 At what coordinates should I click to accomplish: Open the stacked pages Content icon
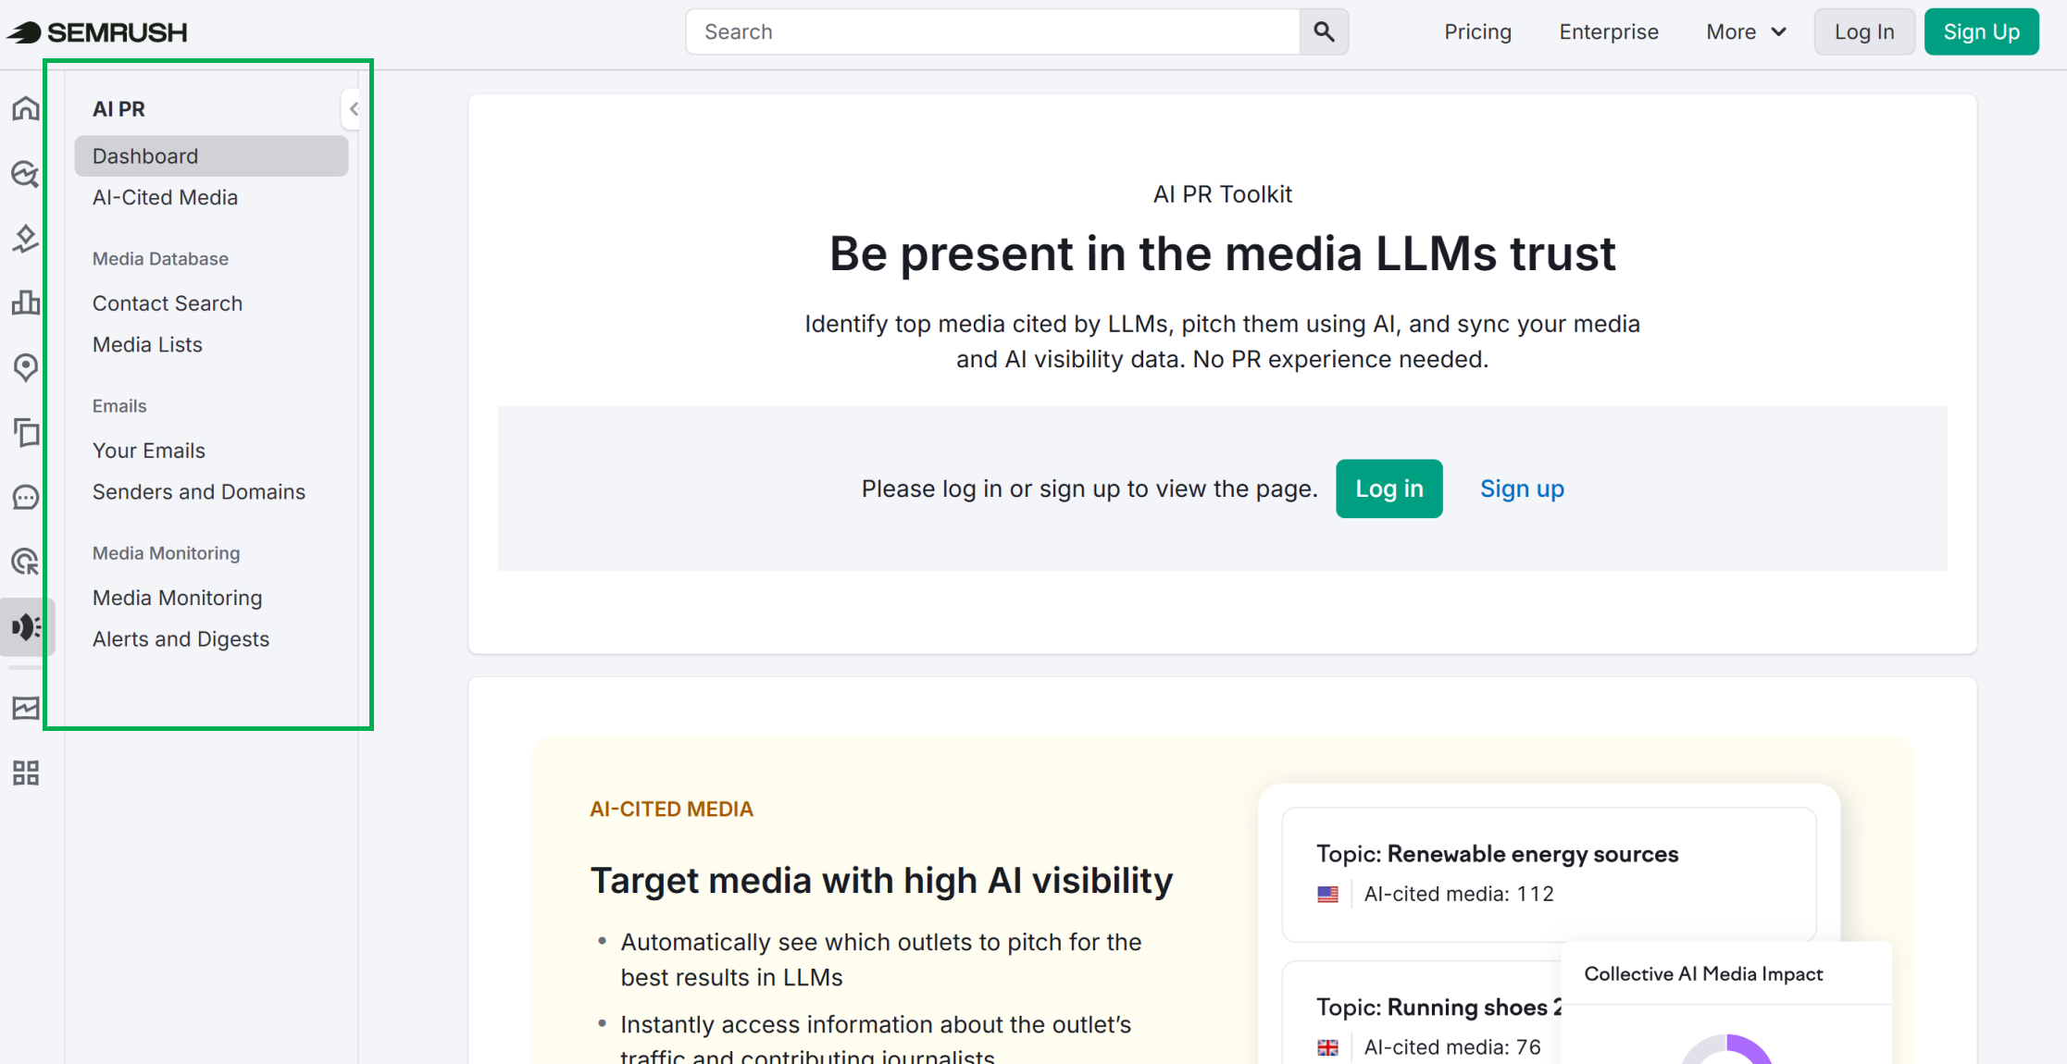[26, 432]
